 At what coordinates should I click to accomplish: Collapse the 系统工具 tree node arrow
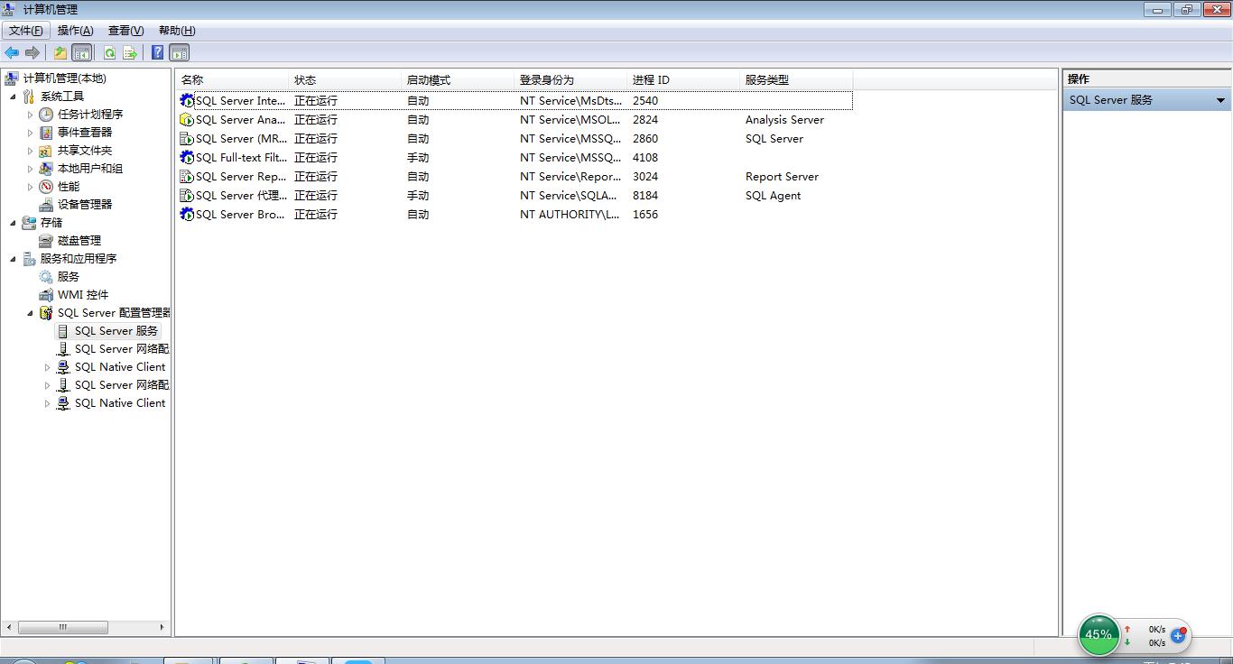[13, 97]
